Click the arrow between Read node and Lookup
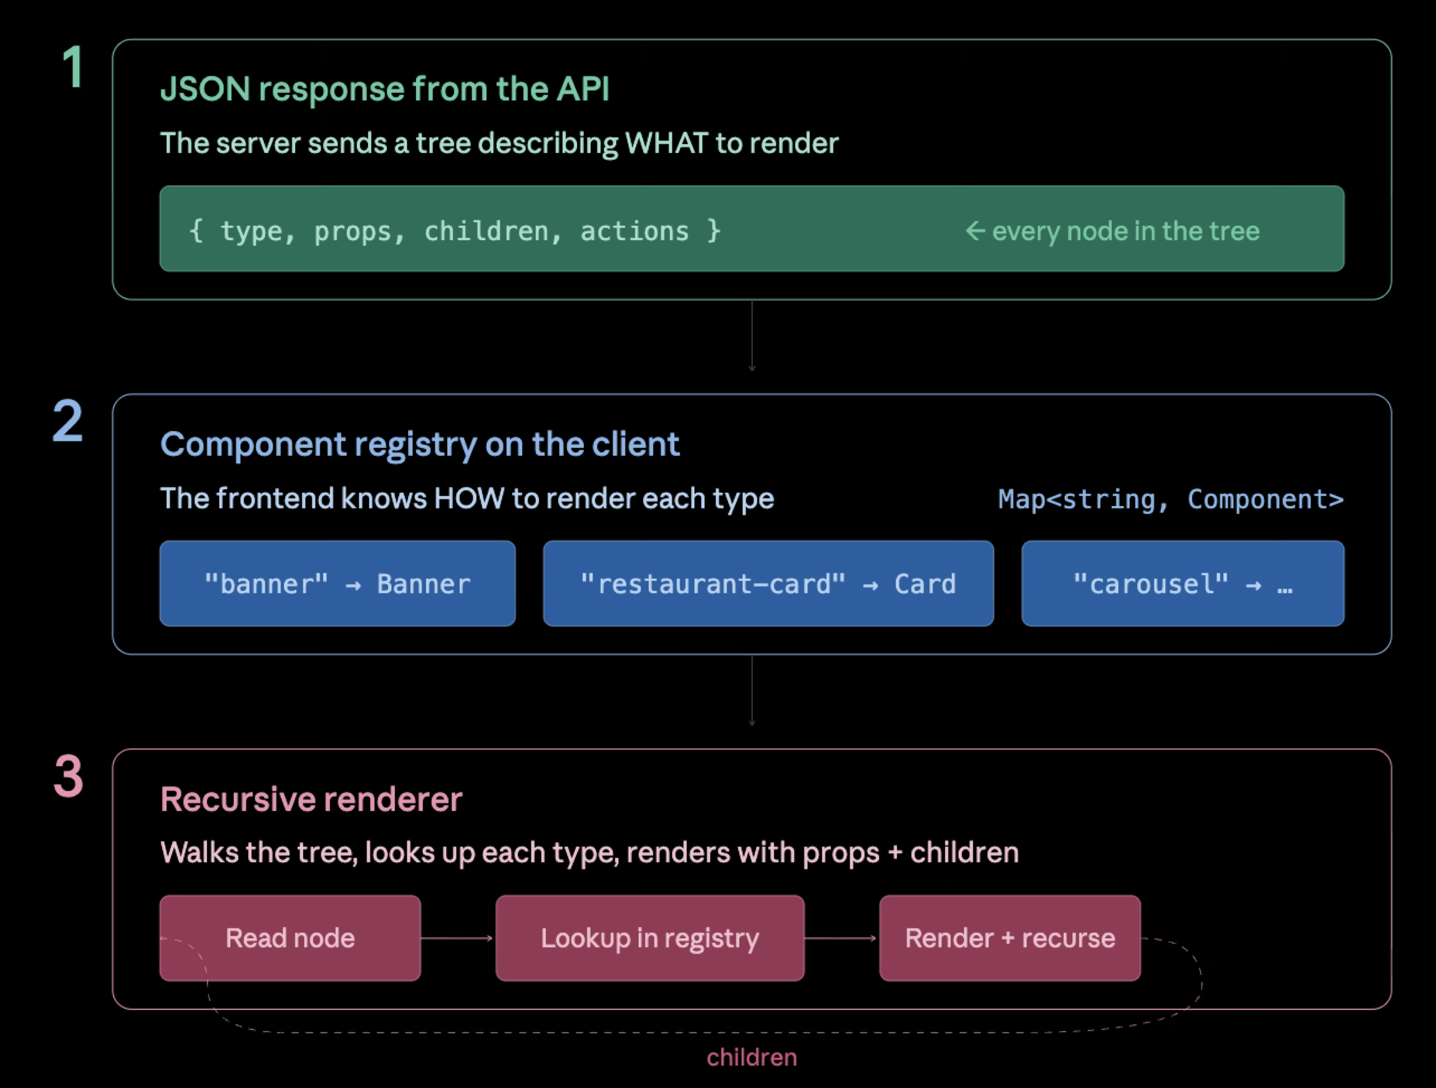 click(458, 938)
